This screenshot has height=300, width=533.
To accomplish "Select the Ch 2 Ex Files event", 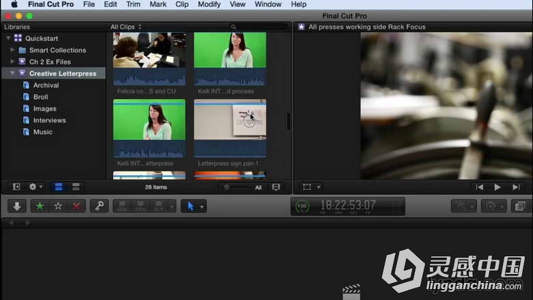I will coord(50,62).
